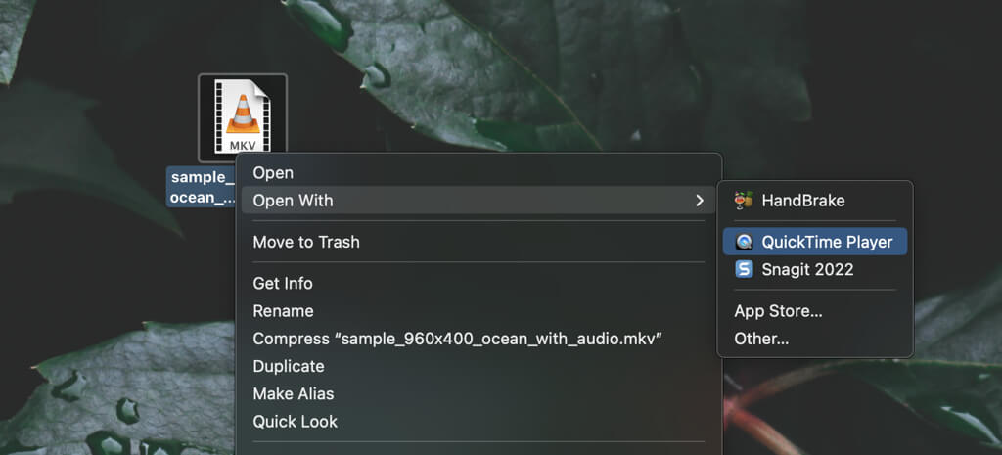Viewport: 1002px width, 455px height.
Task: Open file with HandBrake
Action: [815, 201]
